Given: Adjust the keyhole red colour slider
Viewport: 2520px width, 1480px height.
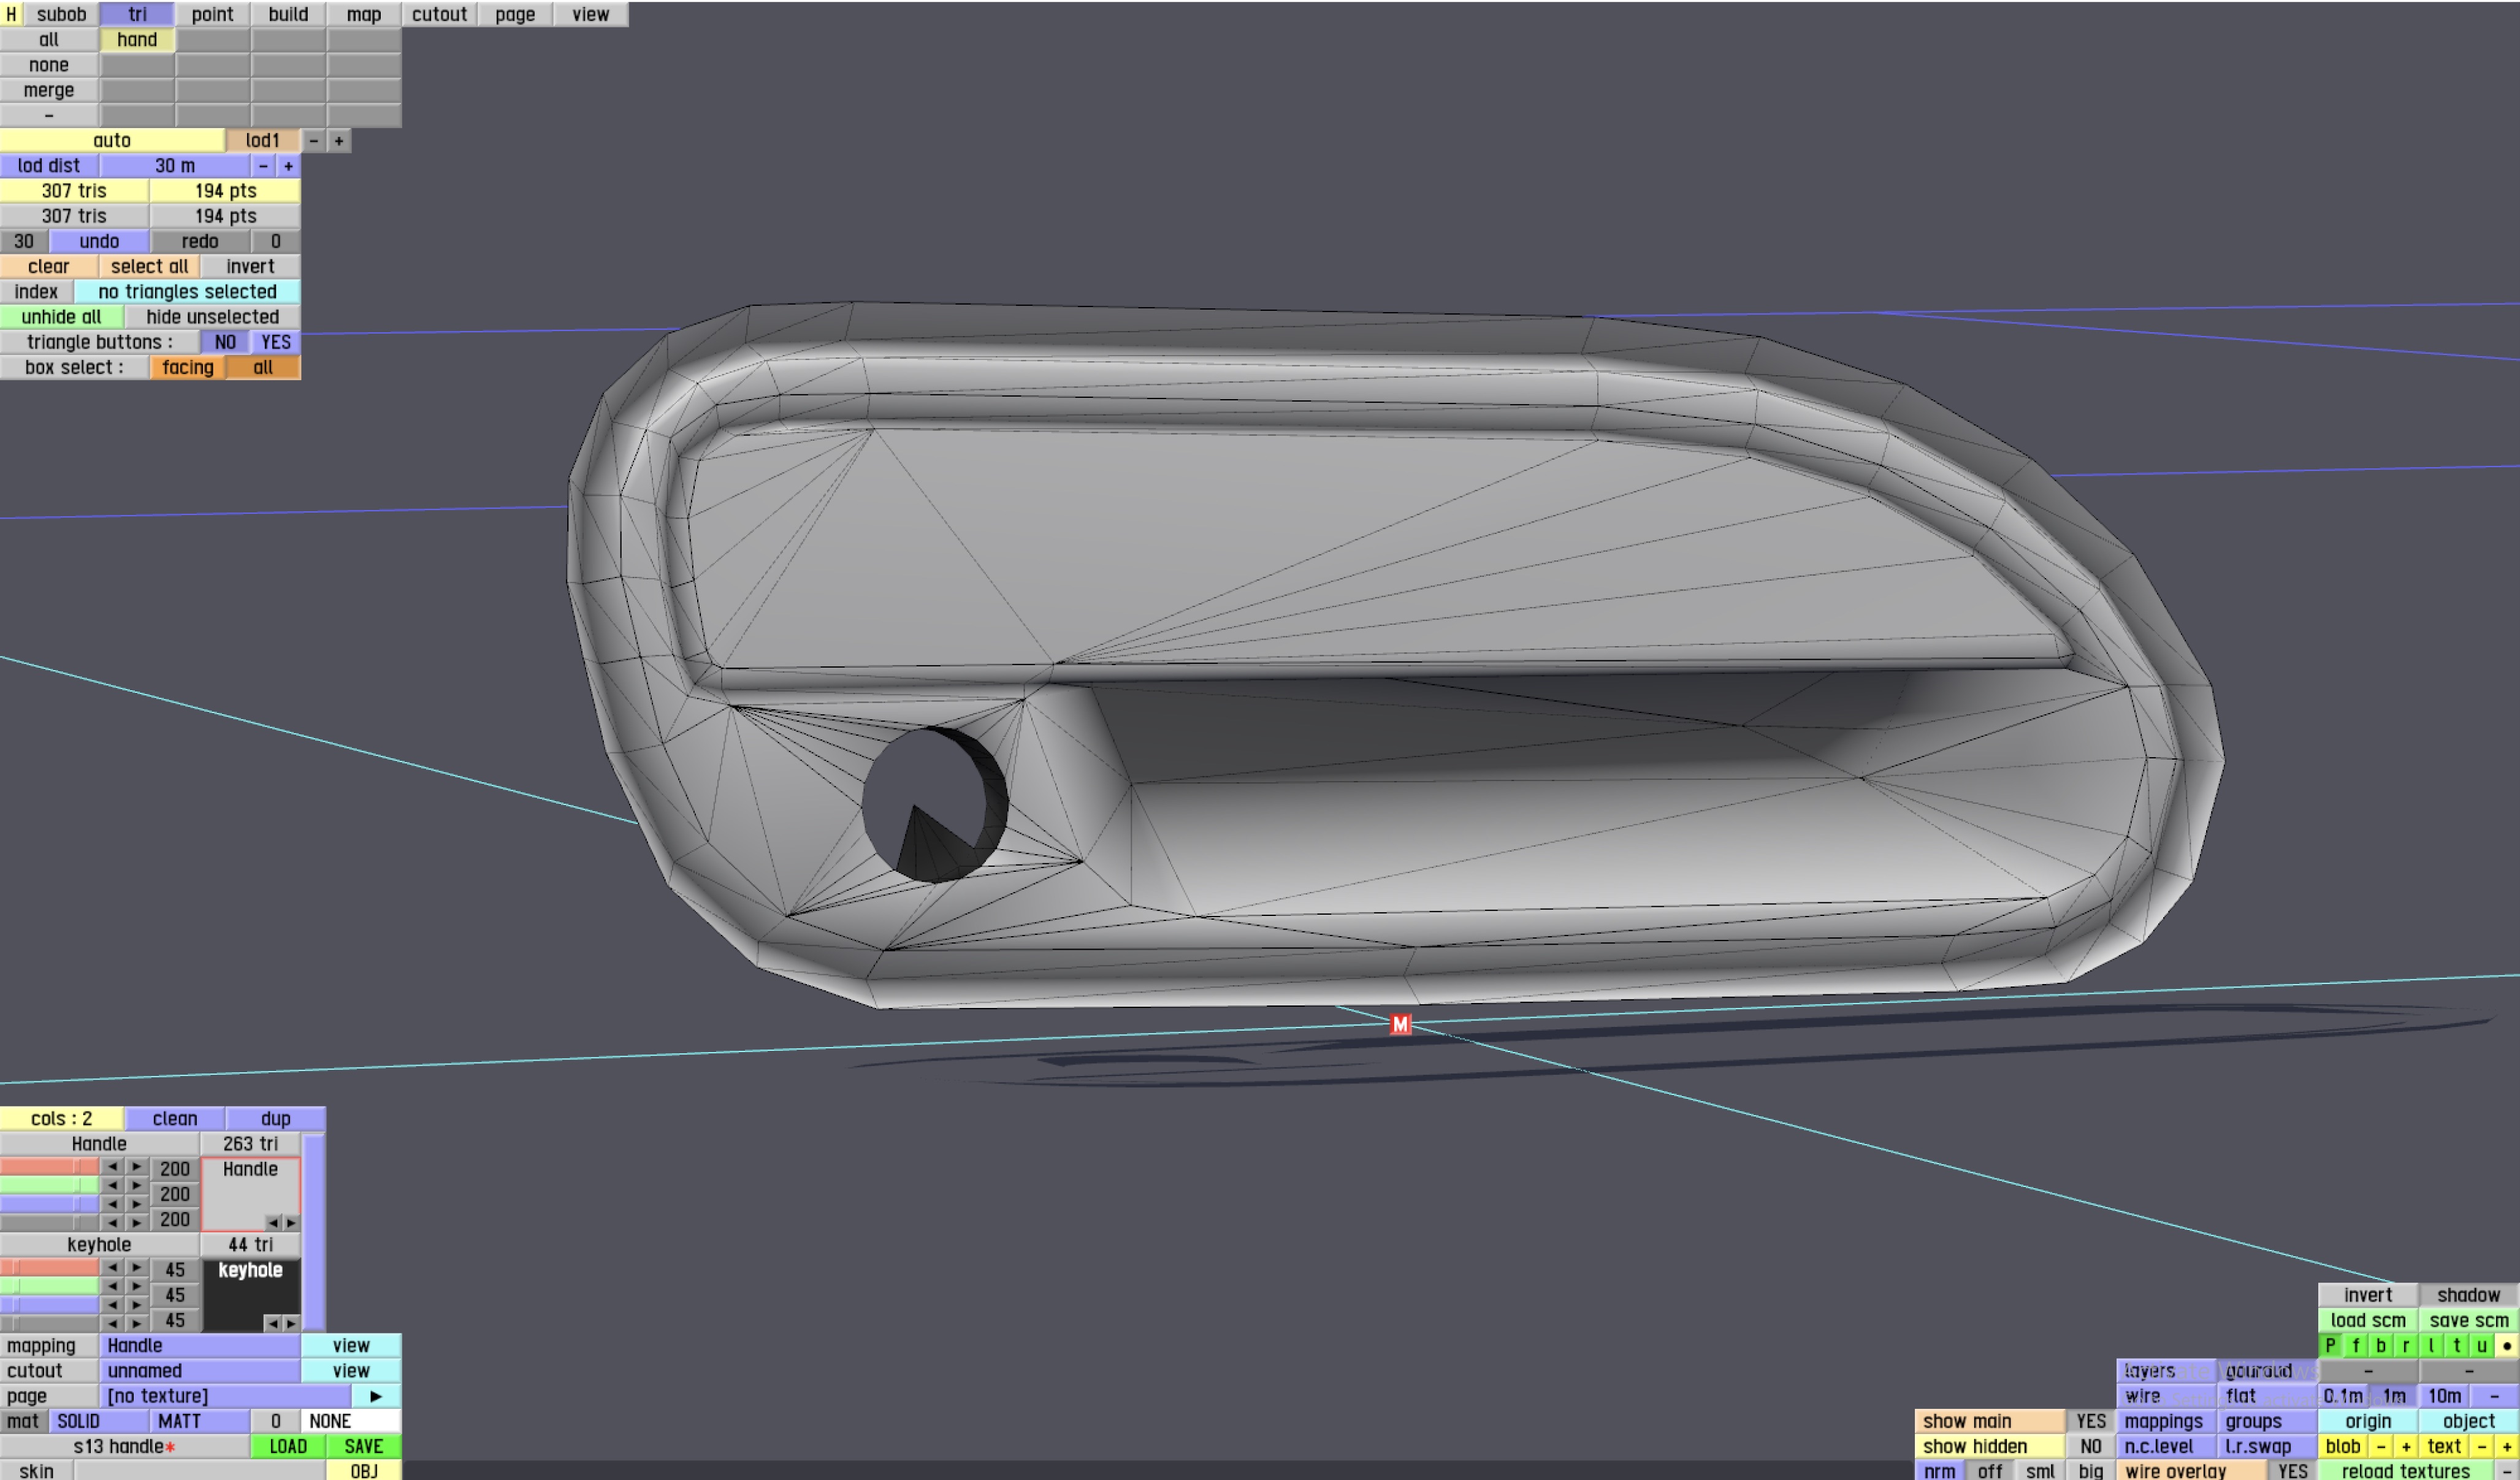Looking at the screenshot, I should tap(49, 1267).
